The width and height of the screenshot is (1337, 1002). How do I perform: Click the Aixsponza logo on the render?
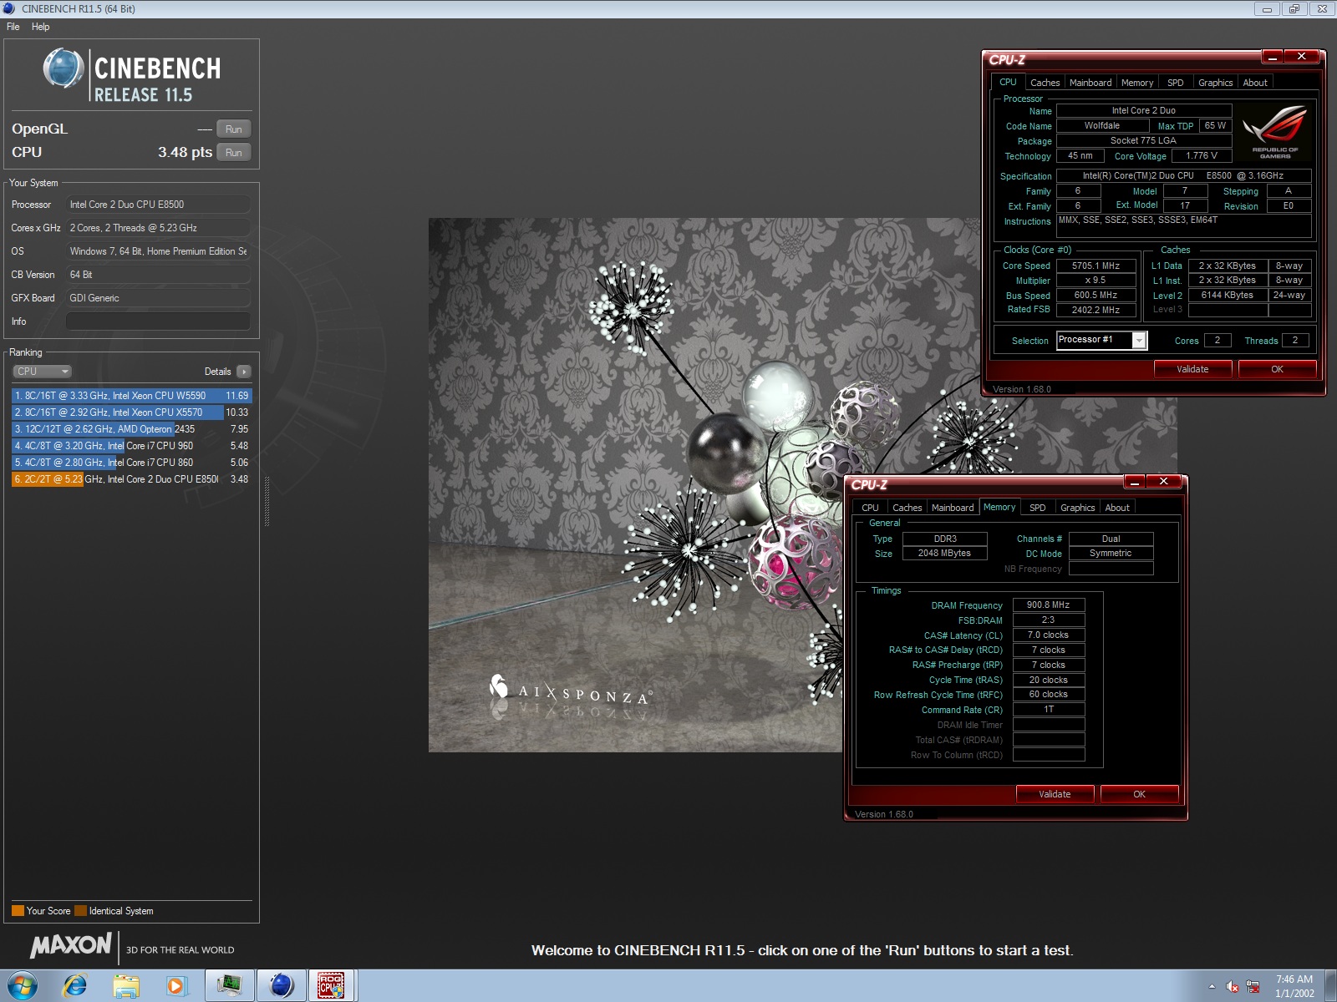(x=571, y=690)
